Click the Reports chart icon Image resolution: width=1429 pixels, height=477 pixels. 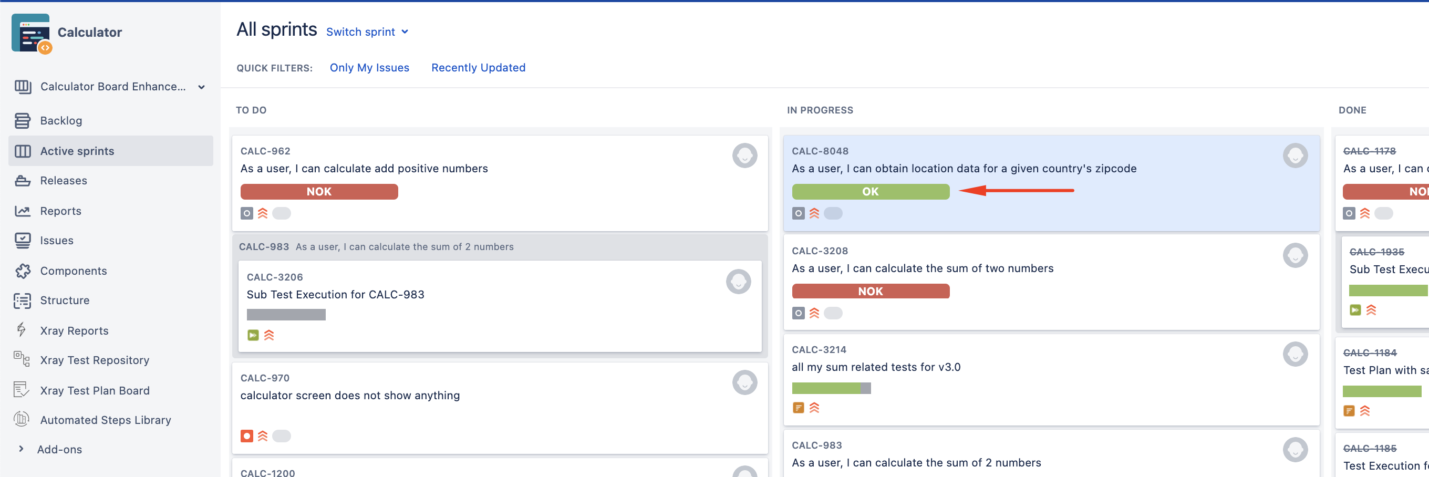pyautogui.click(x=22, y=211)
